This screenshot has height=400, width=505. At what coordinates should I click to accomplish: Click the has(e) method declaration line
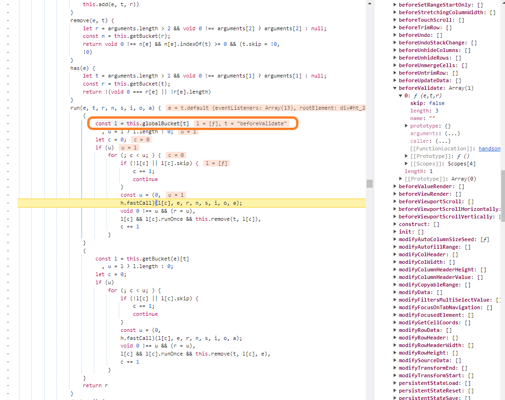83,68
